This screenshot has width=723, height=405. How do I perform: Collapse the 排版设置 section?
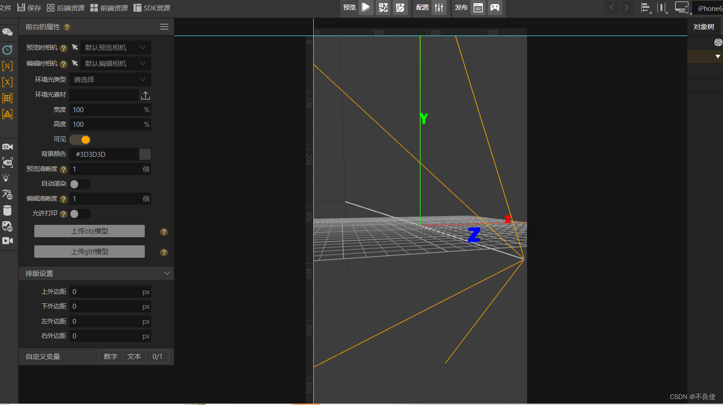167,273
